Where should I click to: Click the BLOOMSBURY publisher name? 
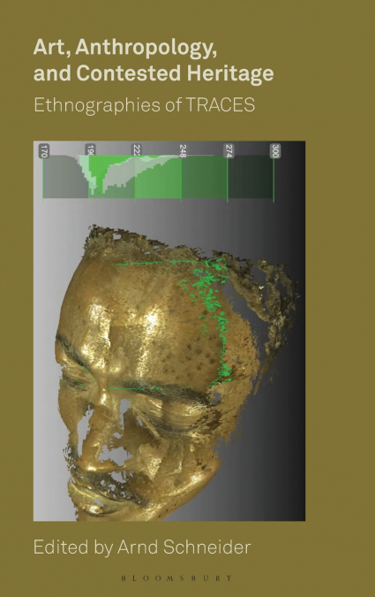(x=177, y=578)
